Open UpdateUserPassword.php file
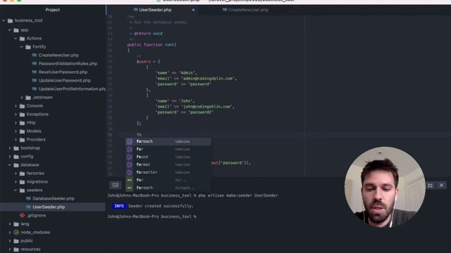Screen dimensions: 451x253 [64, 81]
